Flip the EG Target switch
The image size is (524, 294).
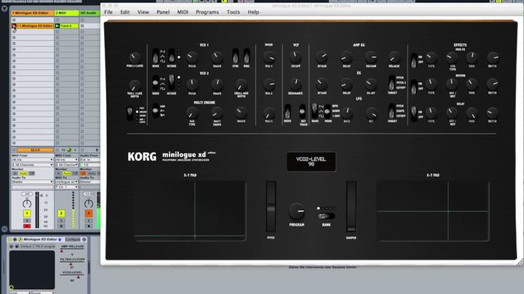pyautogui.click(x=392, y=83)
